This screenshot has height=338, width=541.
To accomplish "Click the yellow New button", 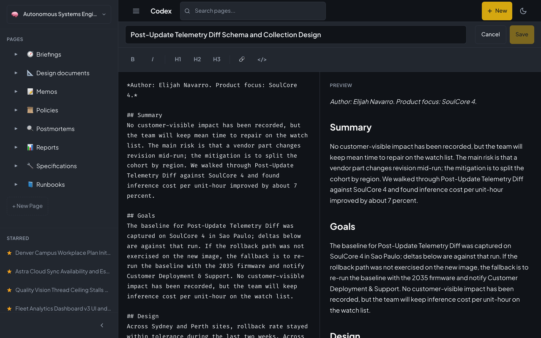I will tap(497, 11).
